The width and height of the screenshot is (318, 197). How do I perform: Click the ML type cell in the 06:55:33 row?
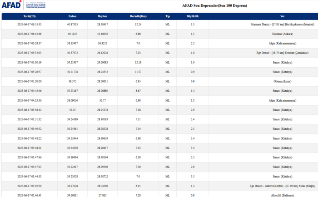(x=168, y=25)
